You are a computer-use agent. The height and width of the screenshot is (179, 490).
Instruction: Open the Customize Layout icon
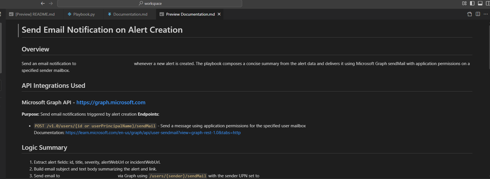click(464, 3)
